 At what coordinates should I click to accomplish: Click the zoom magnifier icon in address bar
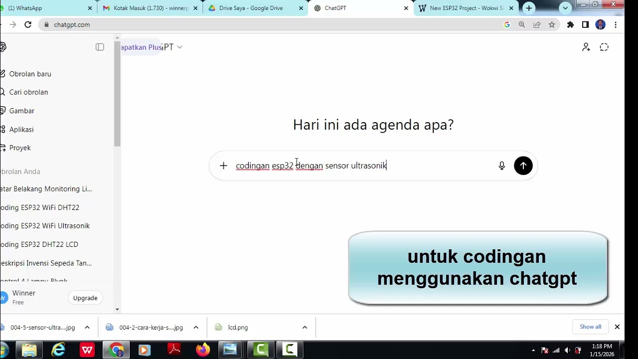pos(522,24)
